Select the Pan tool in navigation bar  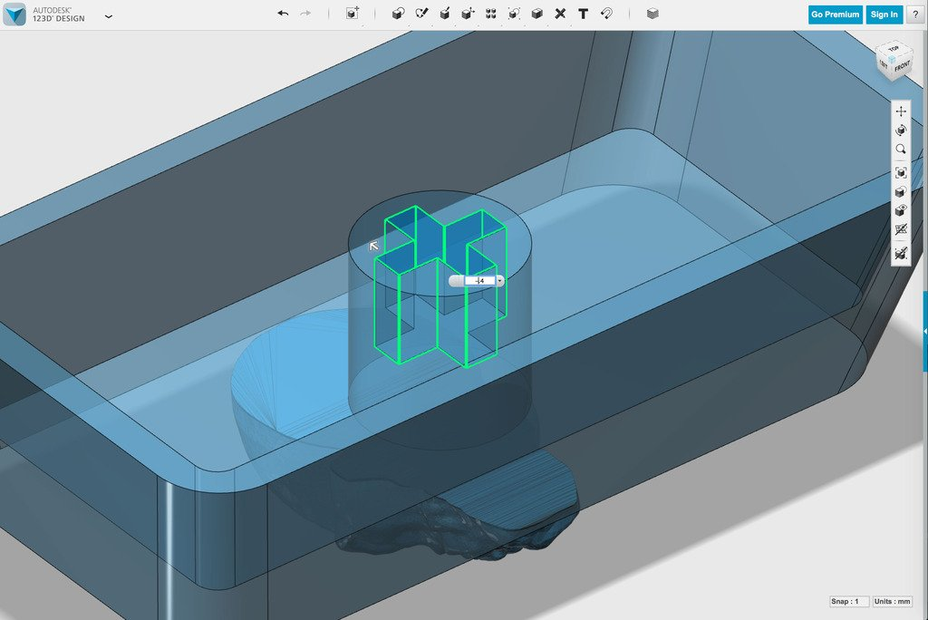[x=901, y=111]
